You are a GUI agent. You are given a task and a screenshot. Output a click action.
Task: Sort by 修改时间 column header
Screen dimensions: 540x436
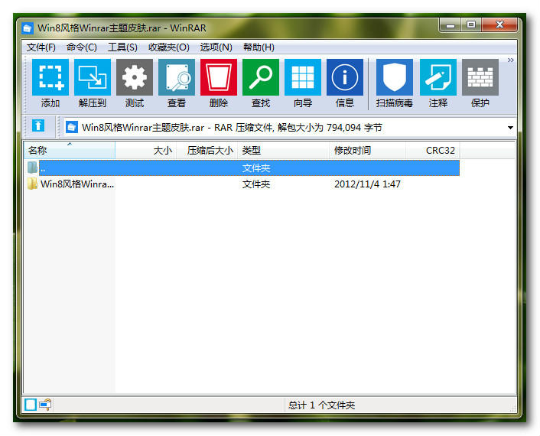pos(367,151)
